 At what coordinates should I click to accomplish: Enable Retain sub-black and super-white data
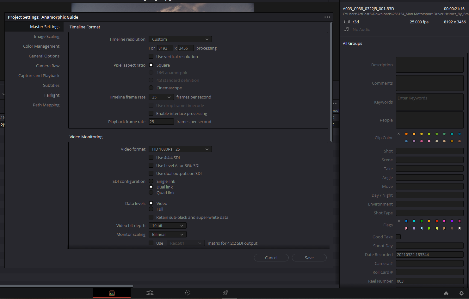click(151, 217)
